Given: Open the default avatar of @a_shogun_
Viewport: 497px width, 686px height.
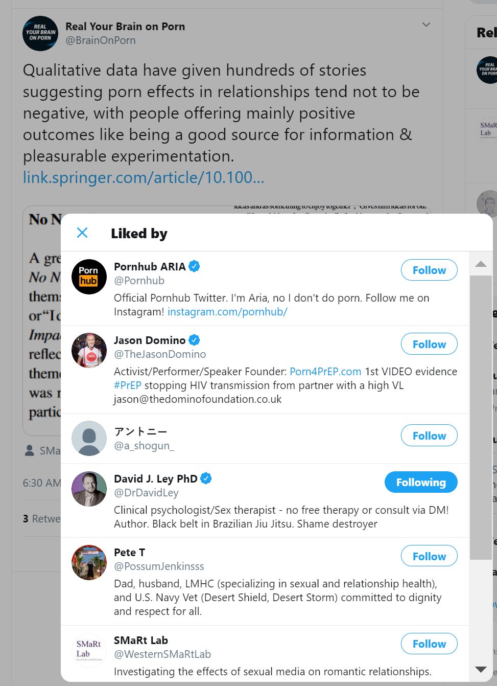Looking at the screenshot, I should pyautogui.click(x=89, y=438).
